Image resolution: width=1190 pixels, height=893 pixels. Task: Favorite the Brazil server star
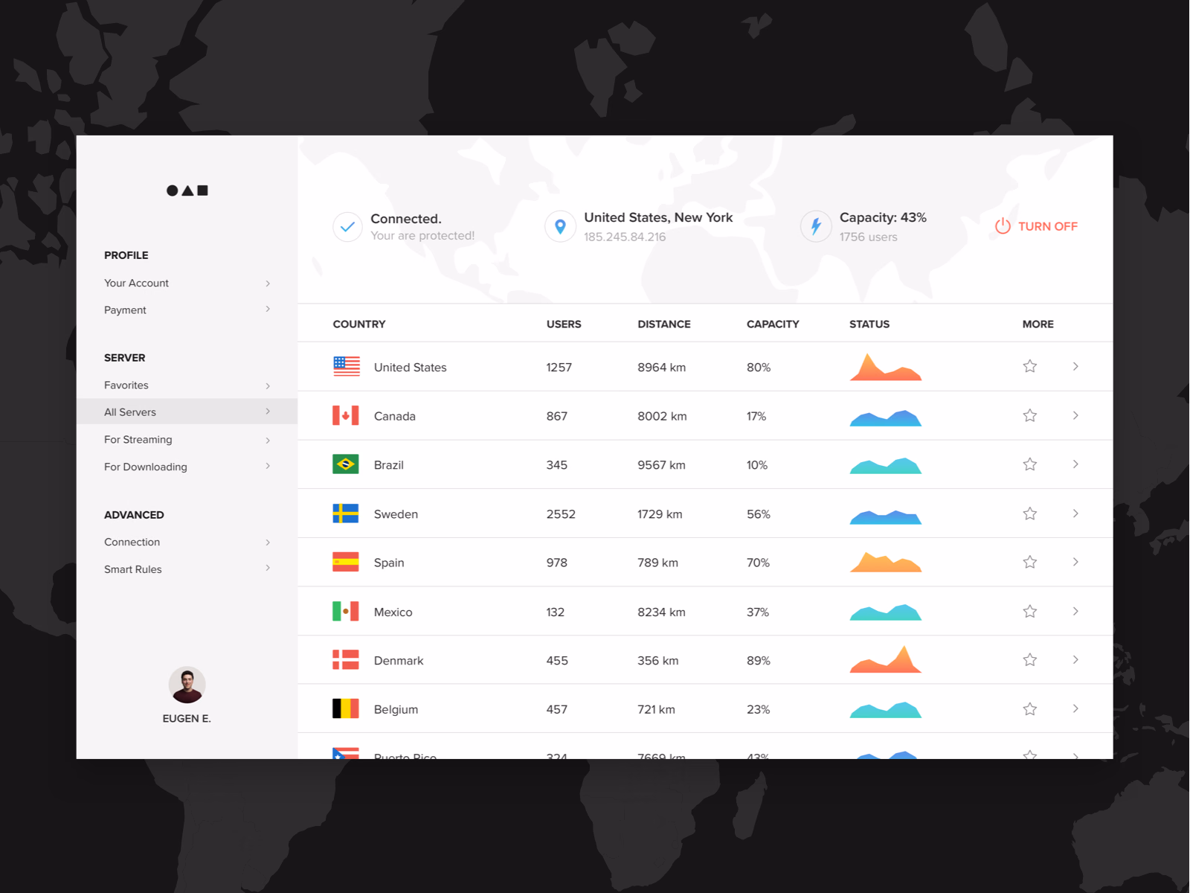[1030, 464]
